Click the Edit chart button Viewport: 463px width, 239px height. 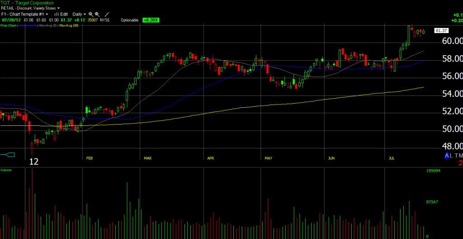61,14
